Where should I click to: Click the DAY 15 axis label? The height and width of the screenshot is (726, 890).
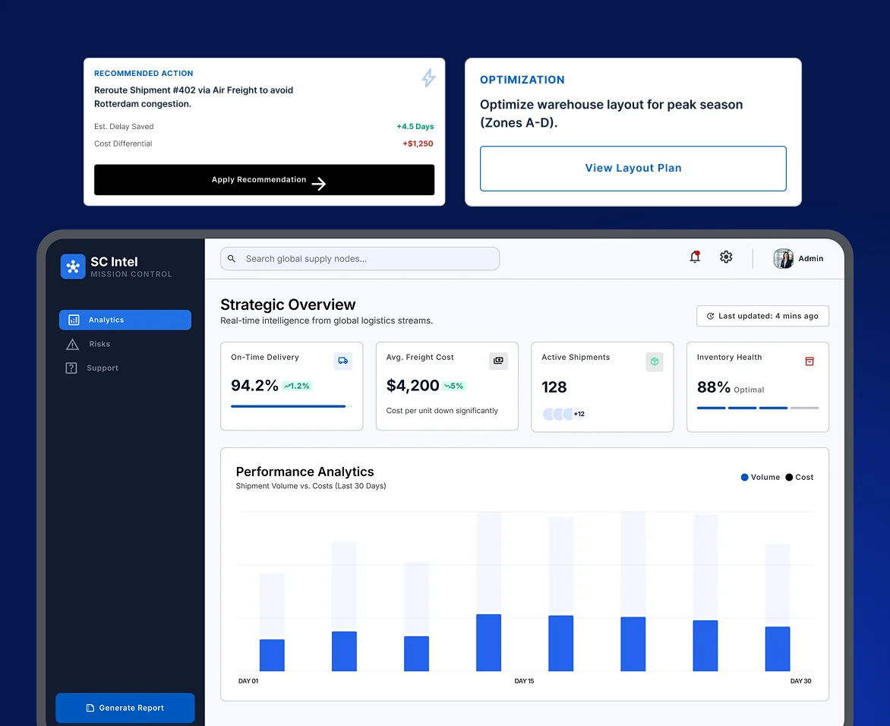[524, 681]
